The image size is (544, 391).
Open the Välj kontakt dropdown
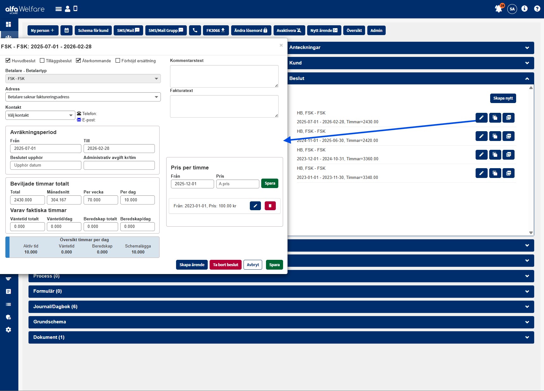click(x=40, y=115)
